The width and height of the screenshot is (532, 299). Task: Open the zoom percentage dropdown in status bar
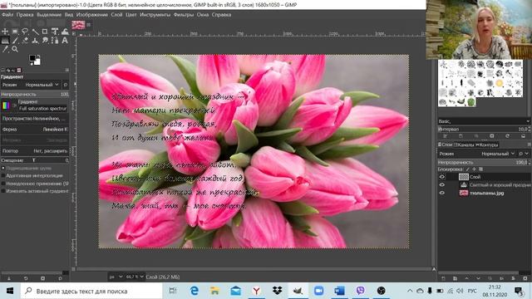[x=135, y=277]
